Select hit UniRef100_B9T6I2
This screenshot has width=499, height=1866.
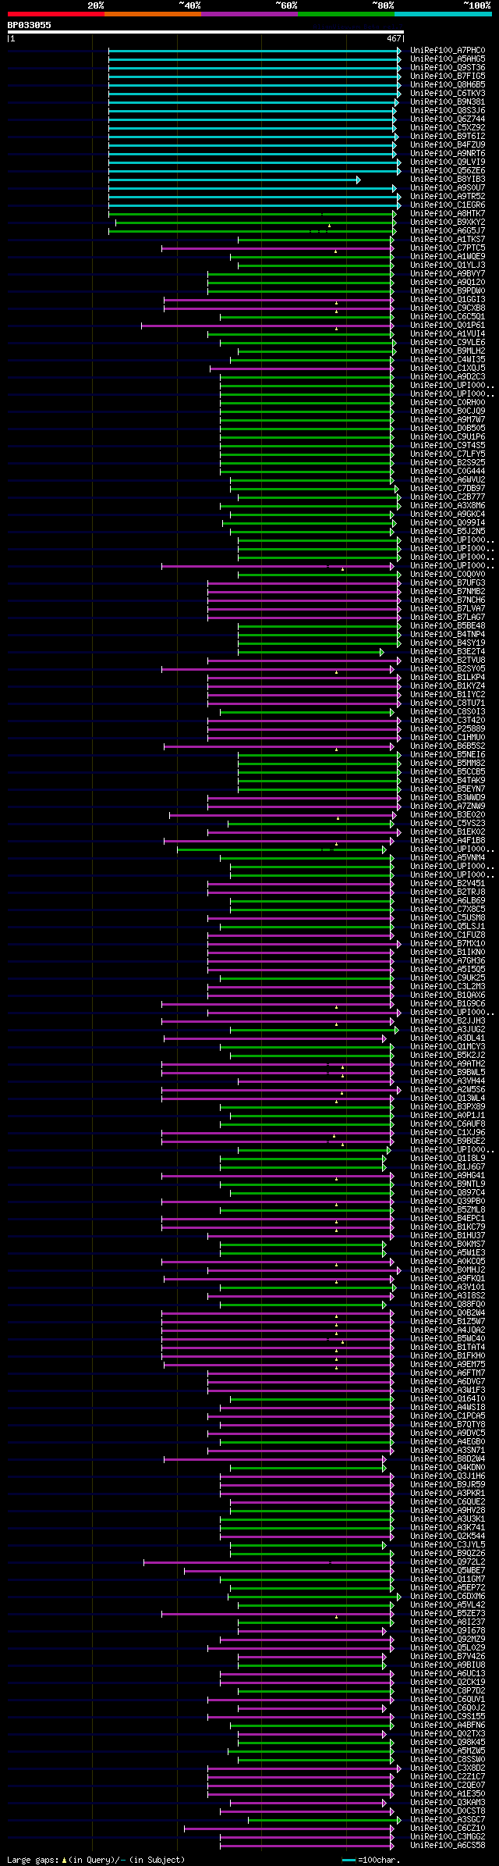[448, 137]
